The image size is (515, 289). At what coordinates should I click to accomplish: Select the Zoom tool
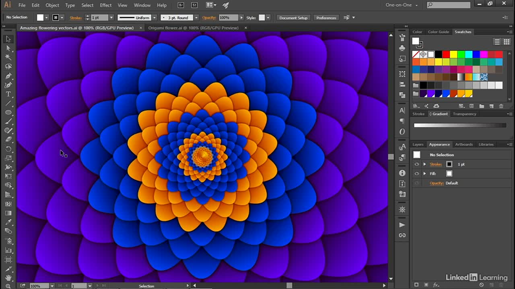[8, 286]
